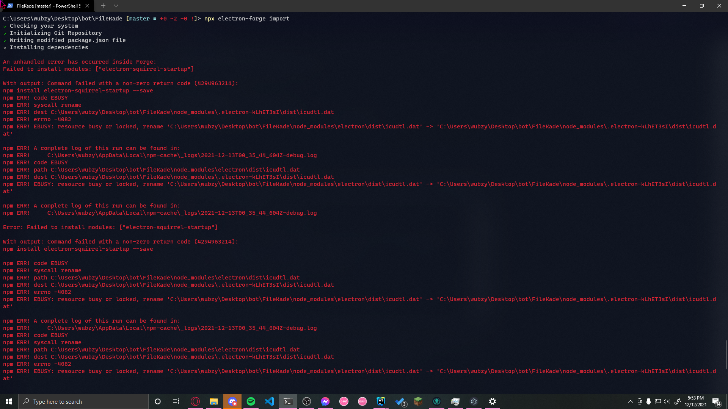Image resolution: width=728 pixels, height=409 pixels.
Task: Toggle microphone icon in system tray
Action: click(x=648, y=401)
